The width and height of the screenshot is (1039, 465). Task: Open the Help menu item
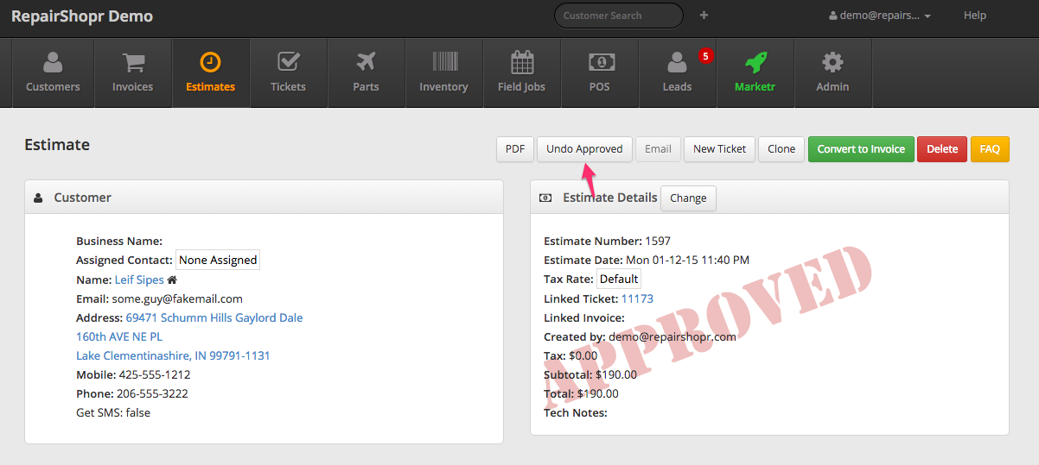974,16
